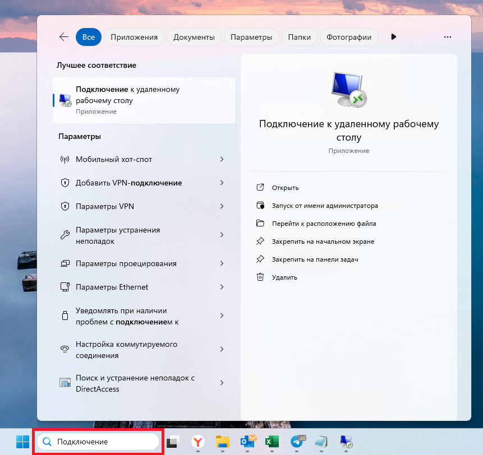Open File Explorer from the taskbar
This screenshot has height=455, width=483.
(222, 442)
